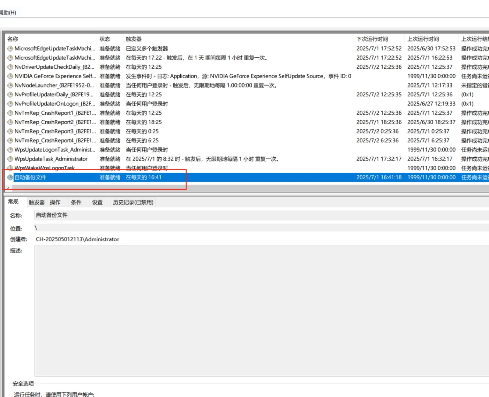Click the next run time 2025/7/2 0:25:36
Image resolution: width=489 pixels, height=397 pixels.
click(x=378, y=131)
